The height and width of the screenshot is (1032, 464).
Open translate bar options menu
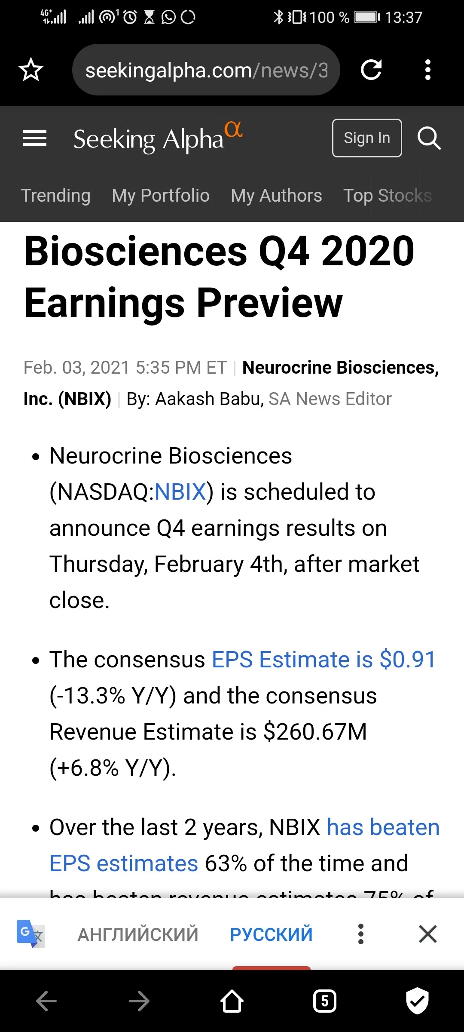pos(361,934)
